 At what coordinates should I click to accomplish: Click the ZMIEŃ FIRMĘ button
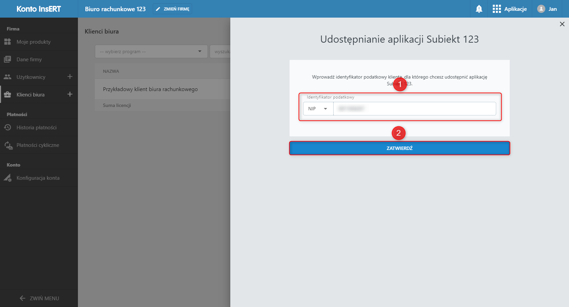point(172,9)
